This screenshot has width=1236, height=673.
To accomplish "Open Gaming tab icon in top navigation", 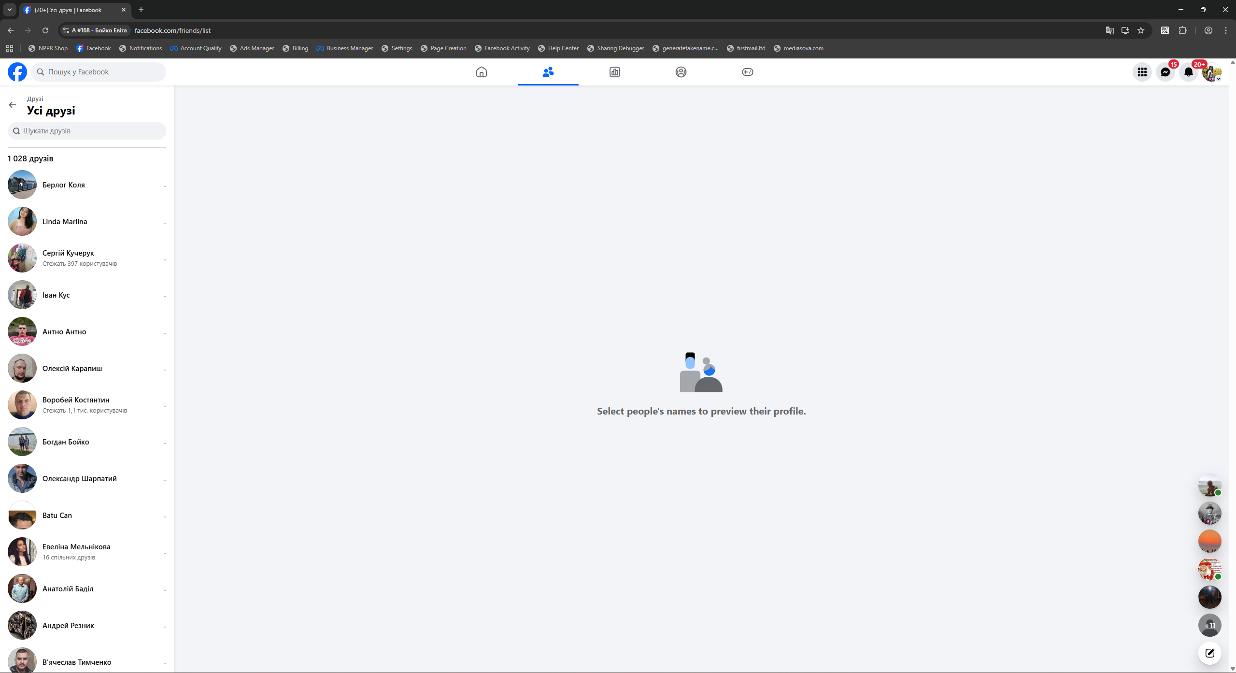I will pyautogui.click(x=747, y=72).
